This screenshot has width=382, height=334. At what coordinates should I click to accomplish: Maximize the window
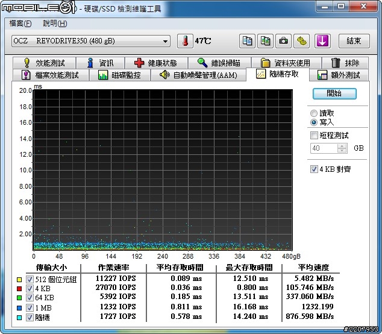click(341, 6)
